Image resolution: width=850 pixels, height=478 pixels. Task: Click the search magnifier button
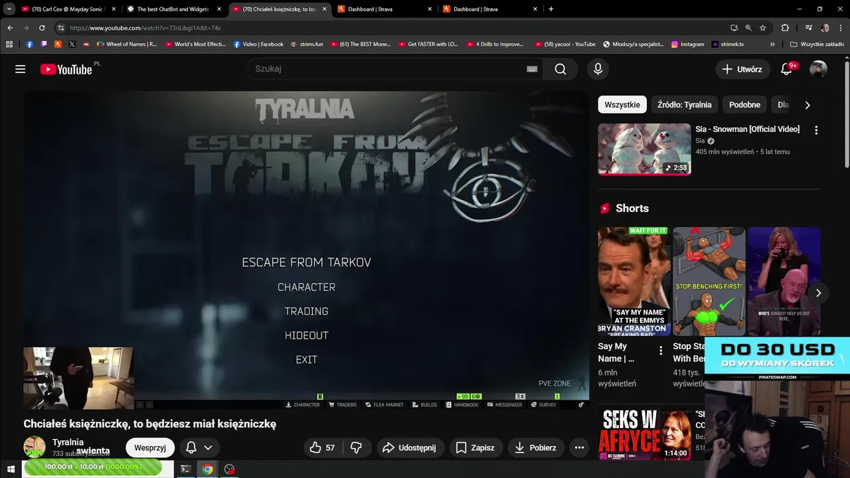pyautogui.click(x=560, y=69)
